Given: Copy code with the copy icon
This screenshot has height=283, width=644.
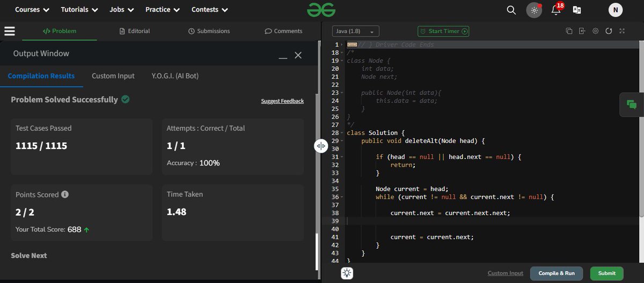Looking at the screenshot, I should point(569,31).
